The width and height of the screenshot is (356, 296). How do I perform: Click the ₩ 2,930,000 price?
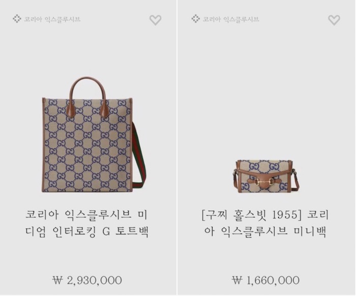click(x=87, y=280)
